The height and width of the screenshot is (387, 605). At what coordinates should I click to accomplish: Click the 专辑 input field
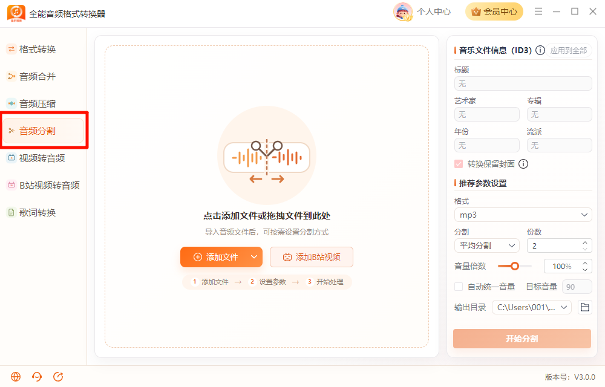pos(559,114)
